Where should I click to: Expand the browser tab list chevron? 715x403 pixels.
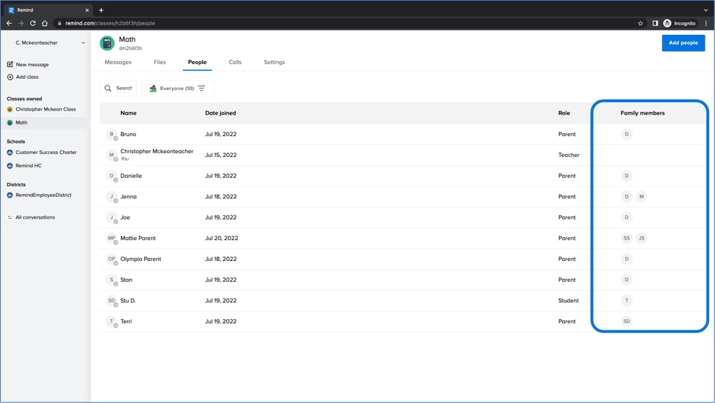(705, 10)
